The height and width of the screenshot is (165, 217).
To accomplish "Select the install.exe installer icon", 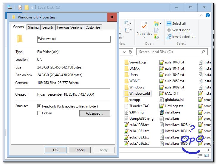I will click(162, 112).
